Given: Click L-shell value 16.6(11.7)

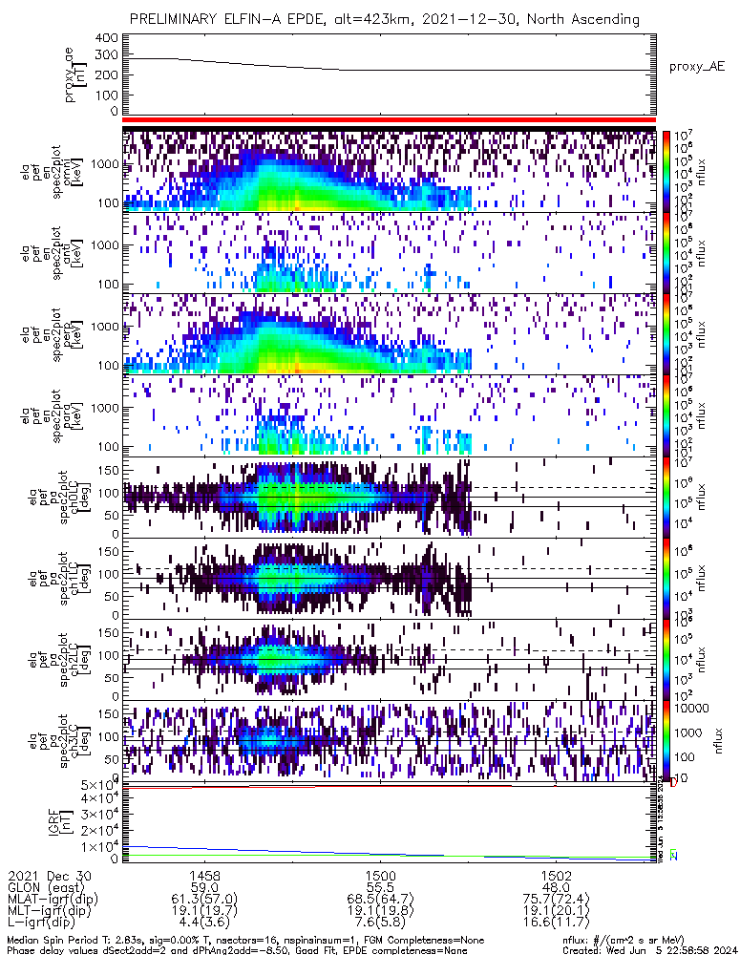Looking at the screenshot, I should [x=556, y=923].
